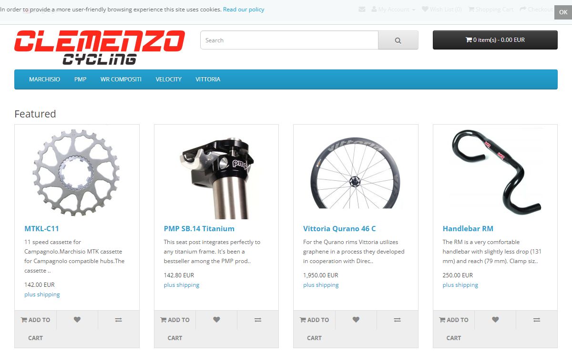Open the PMP SB.14 Titanium product link
Viewport: 572px width, 352px height.
coord(199,228)
